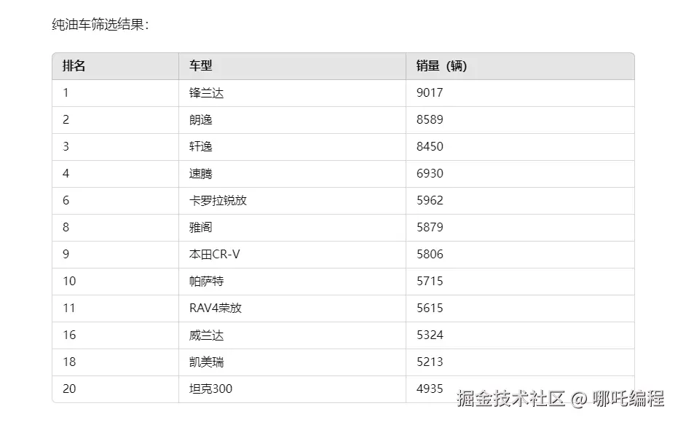678x422 pixels.
Task: Click the 车型 column header
Action: [x=201, y=66]
